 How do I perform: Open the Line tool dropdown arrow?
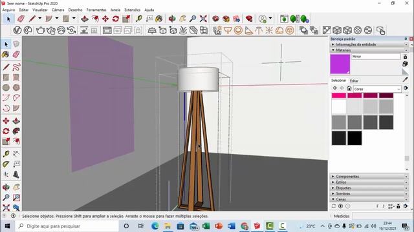tap(39, 19)
